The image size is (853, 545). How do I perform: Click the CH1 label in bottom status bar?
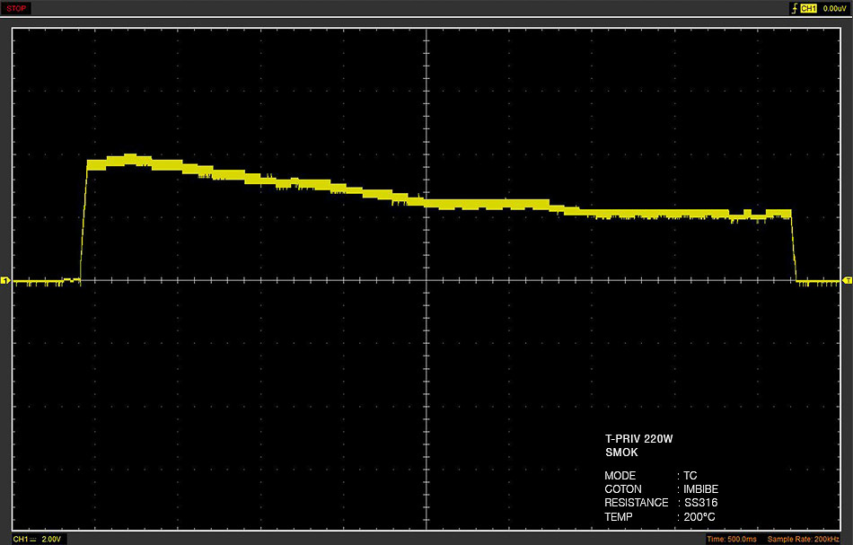(20, 539)
